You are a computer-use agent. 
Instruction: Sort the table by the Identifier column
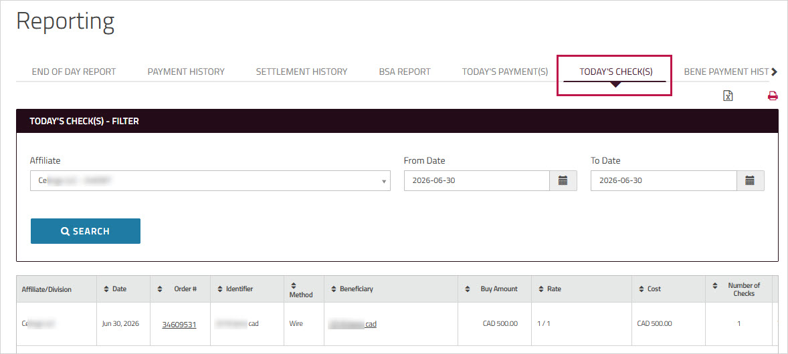pyautogui.click(x=220, y=289)
